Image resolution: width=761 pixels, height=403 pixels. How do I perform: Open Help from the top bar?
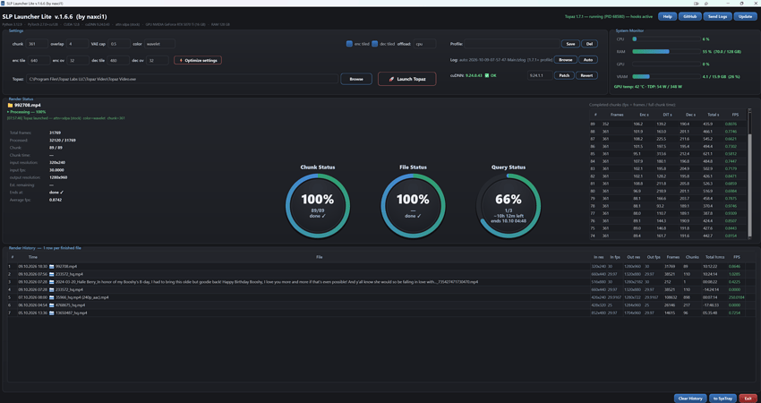coord(667,16)
